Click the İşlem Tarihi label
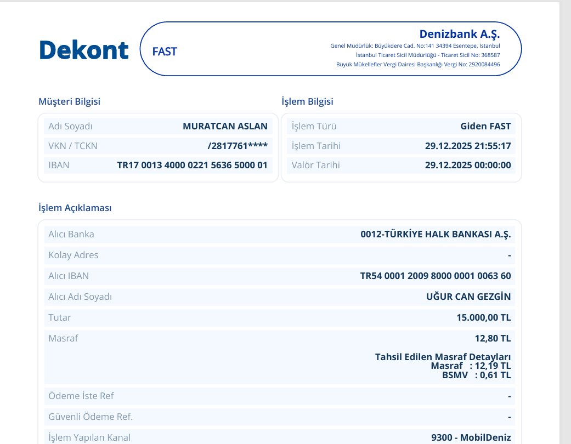 [x=316, y=146]
